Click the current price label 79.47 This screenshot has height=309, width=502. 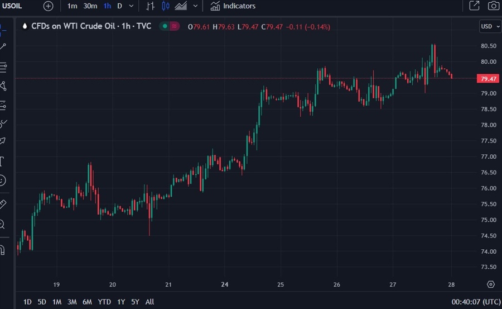tap(488, 79)
